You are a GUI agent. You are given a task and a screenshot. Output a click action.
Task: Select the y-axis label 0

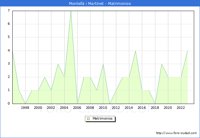pos(9,104)
